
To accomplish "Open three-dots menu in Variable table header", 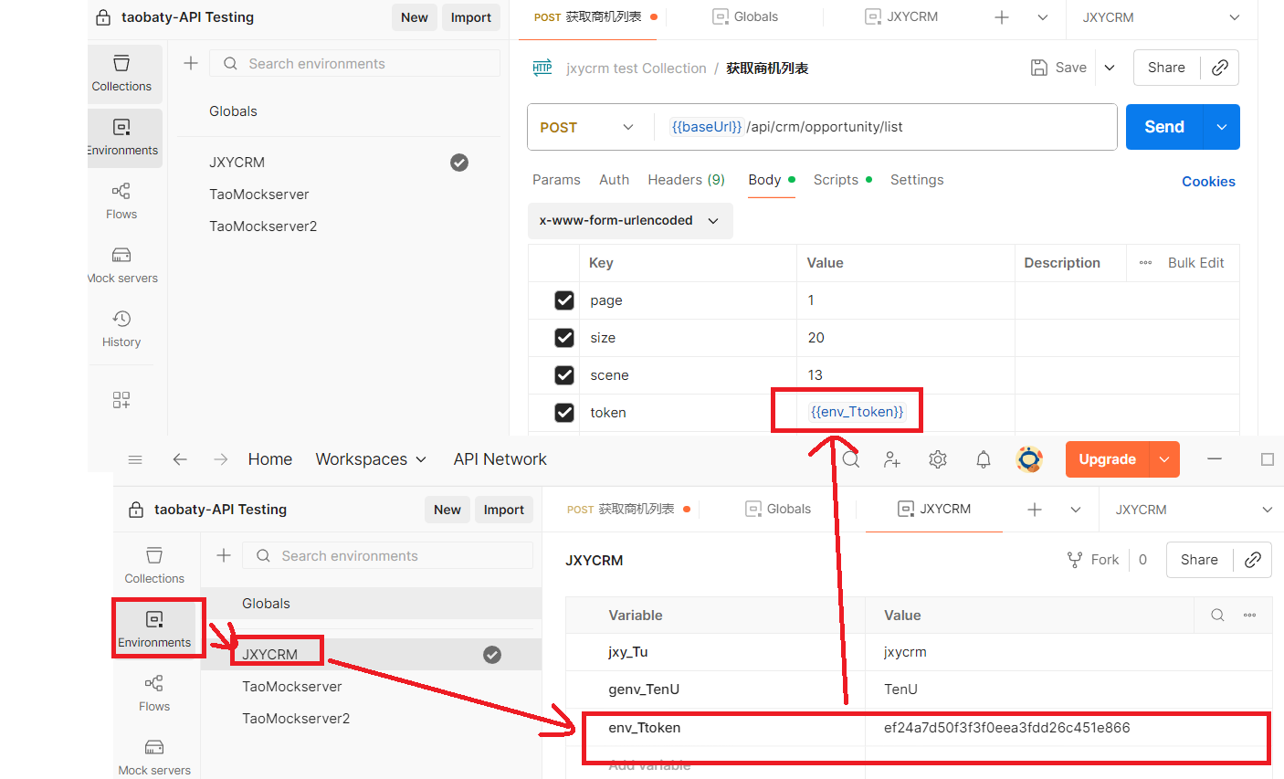I will pos(1249,616).
